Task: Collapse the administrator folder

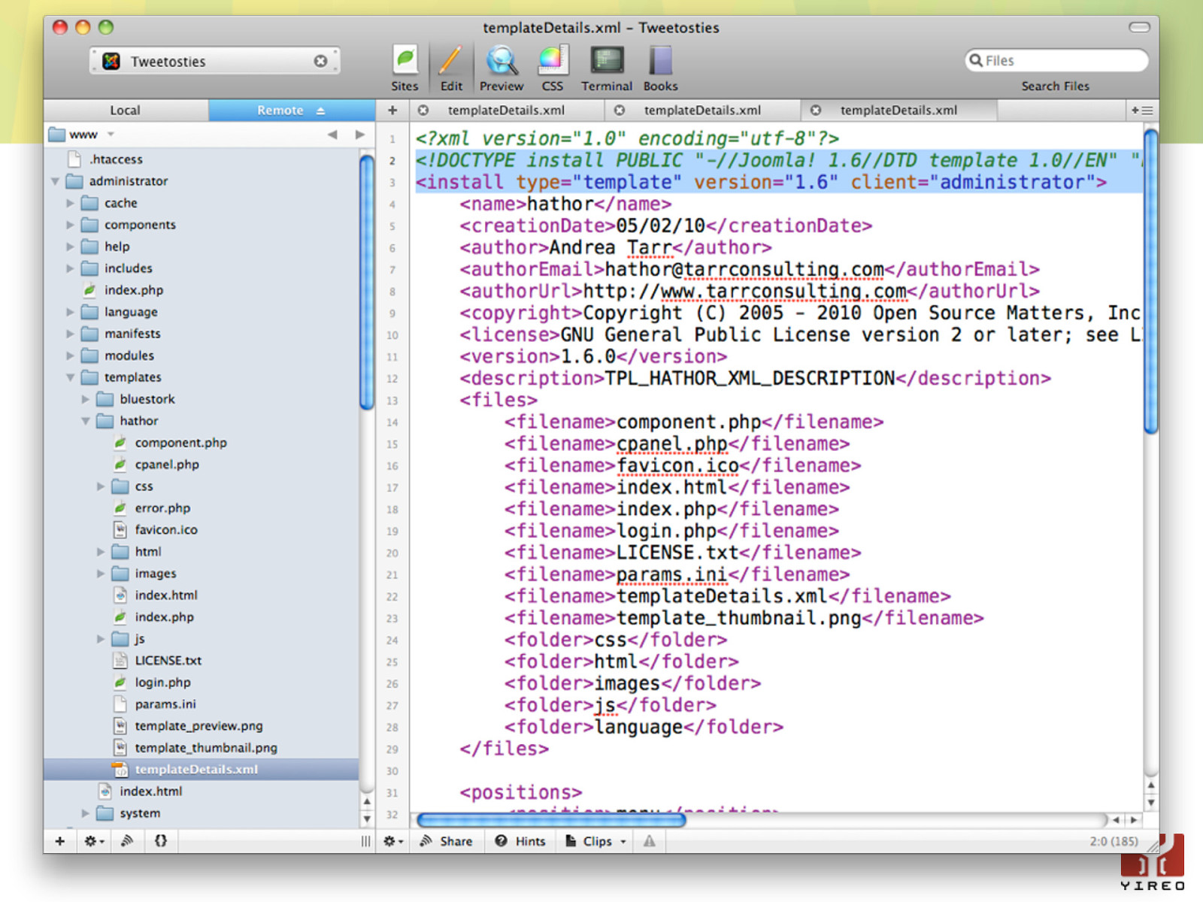Action: [x=55, y=181]
